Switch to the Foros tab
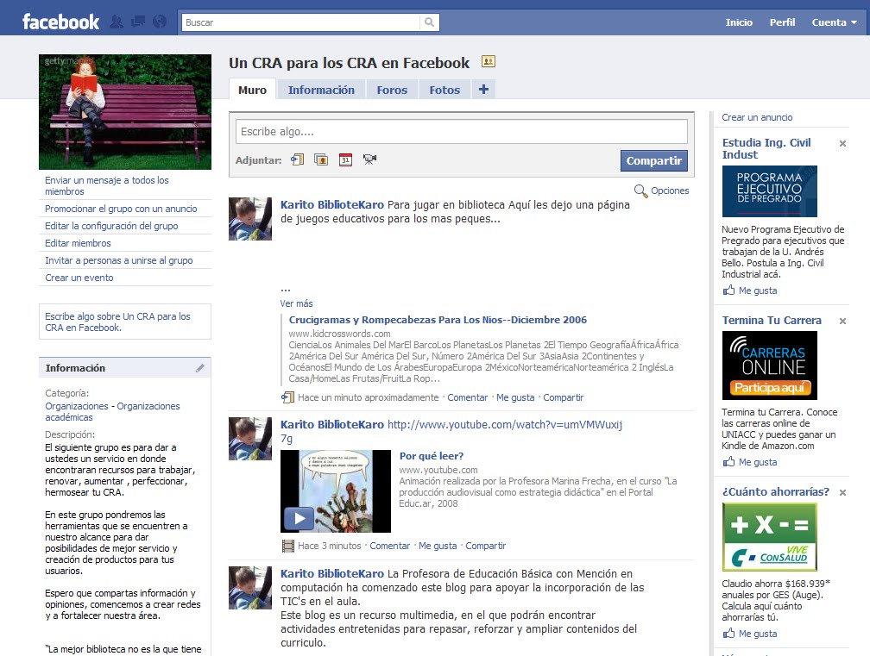Image resolution: width=870 pixels, height=656 pixels. 392,90
